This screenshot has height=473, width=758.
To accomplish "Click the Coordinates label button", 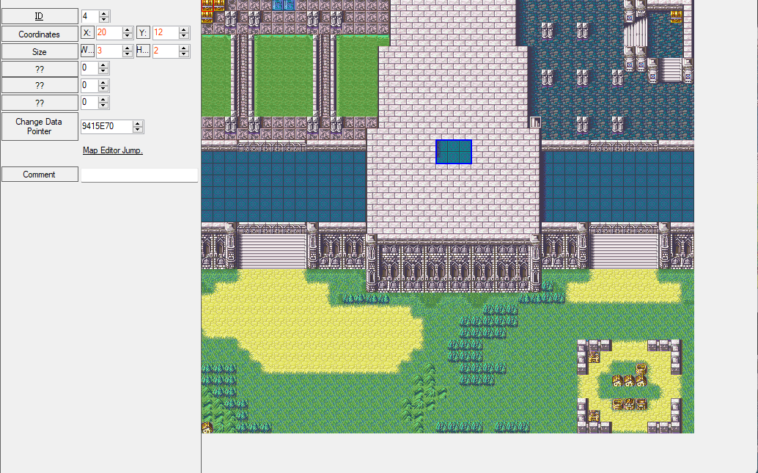I will (40, 34).
